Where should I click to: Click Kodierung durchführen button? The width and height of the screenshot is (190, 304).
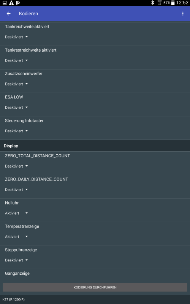coord(95,287)
